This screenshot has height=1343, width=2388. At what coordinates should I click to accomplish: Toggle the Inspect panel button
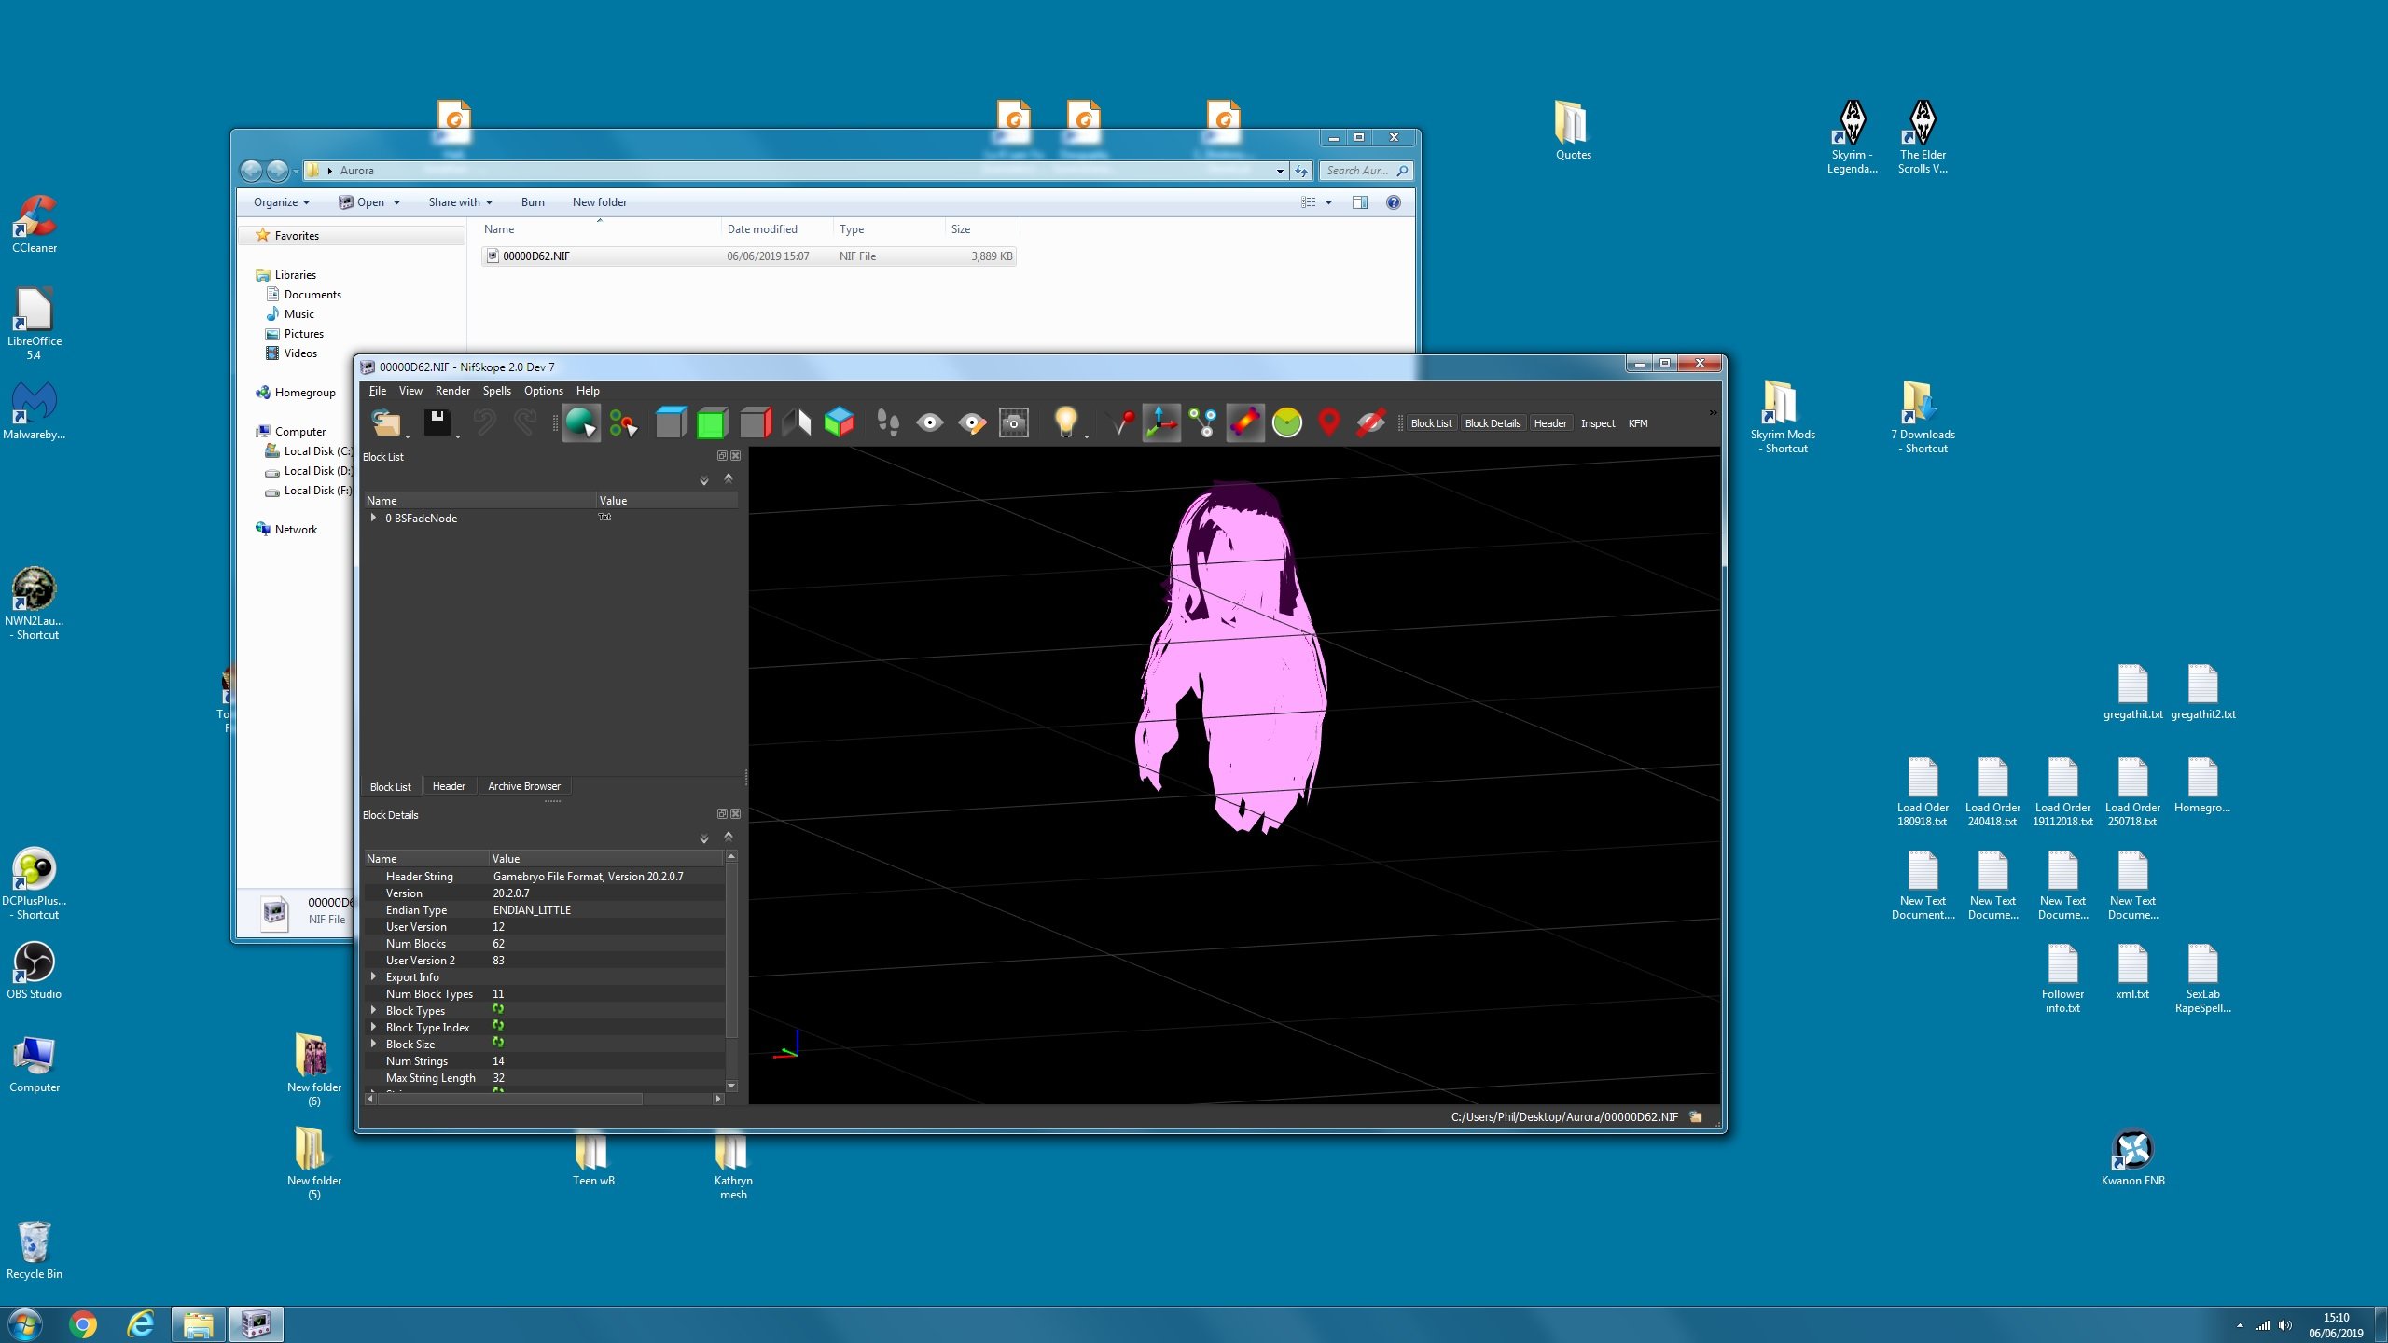[x=1597, y=423]
